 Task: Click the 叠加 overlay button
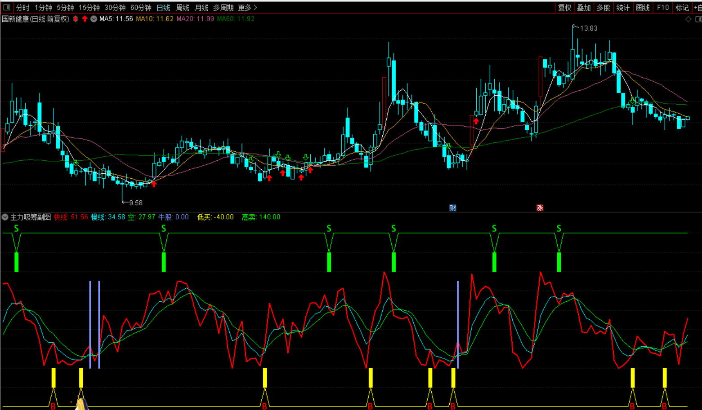584,8
